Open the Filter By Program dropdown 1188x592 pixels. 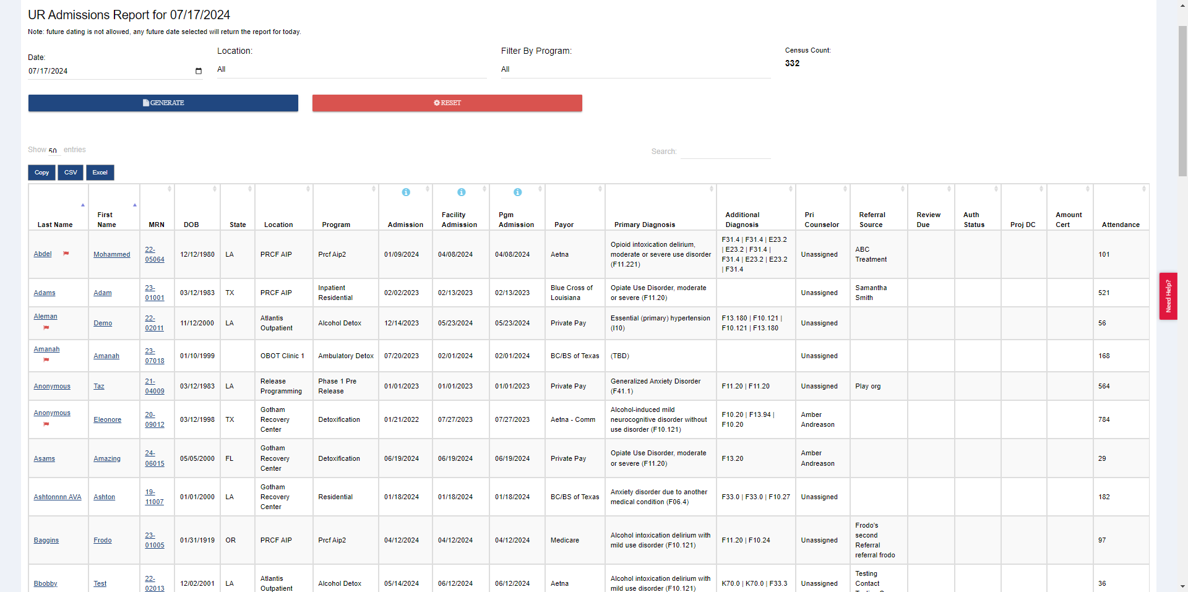635,70
